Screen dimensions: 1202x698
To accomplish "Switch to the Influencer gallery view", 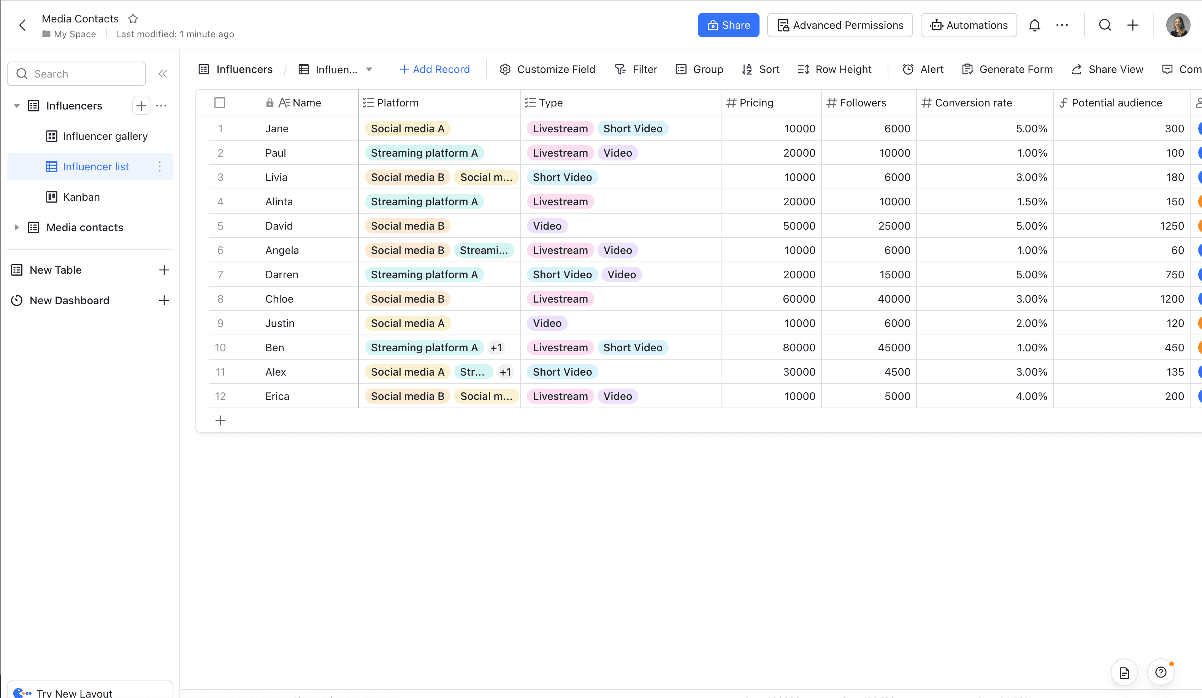I will click(105, 136).
